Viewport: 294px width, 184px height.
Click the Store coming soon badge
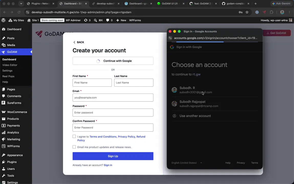pyautogui.click(x=52, y=20)
